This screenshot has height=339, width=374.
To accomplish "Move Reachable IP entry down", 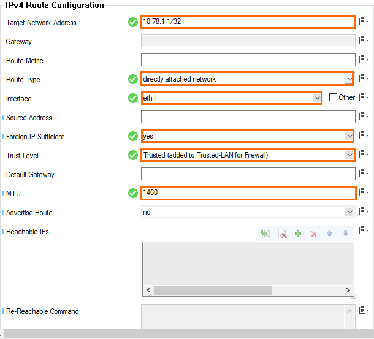I will pos(345,234).
